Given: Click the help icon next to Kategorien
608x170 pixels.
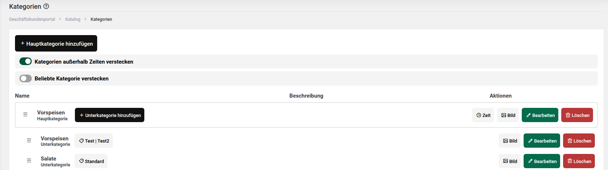Looking at the screenshot, I should click(x=46, y=6).
